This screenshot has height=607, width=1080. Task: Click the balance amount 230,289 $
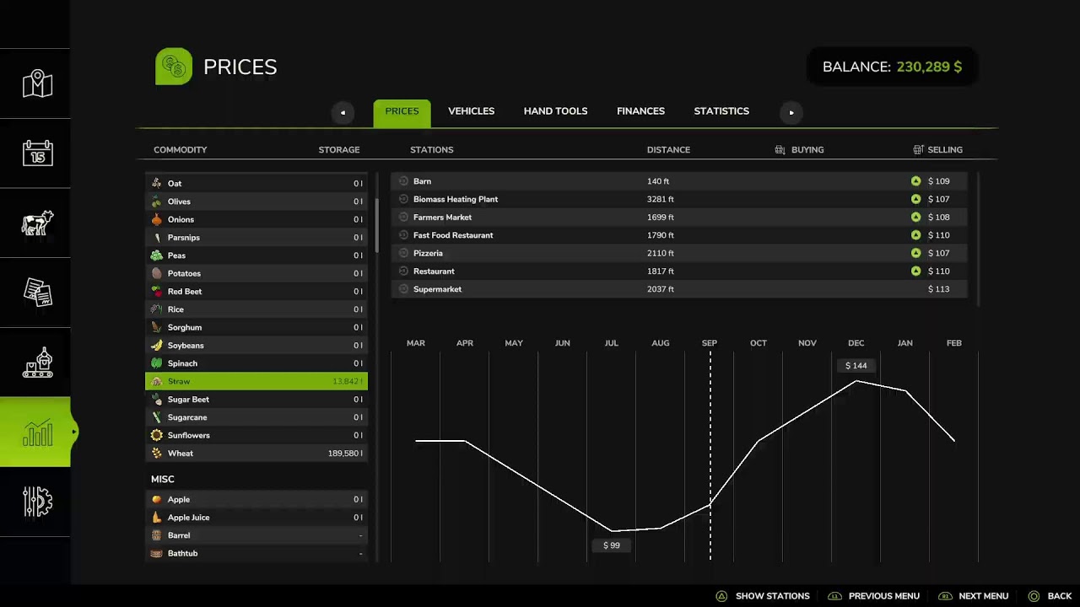929,67
